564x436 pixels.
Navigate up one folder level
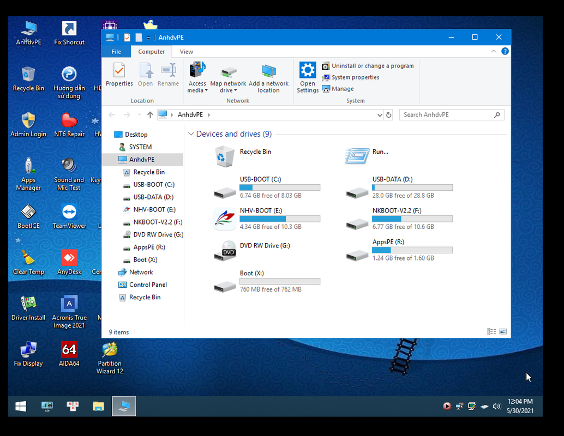(150, 114)
